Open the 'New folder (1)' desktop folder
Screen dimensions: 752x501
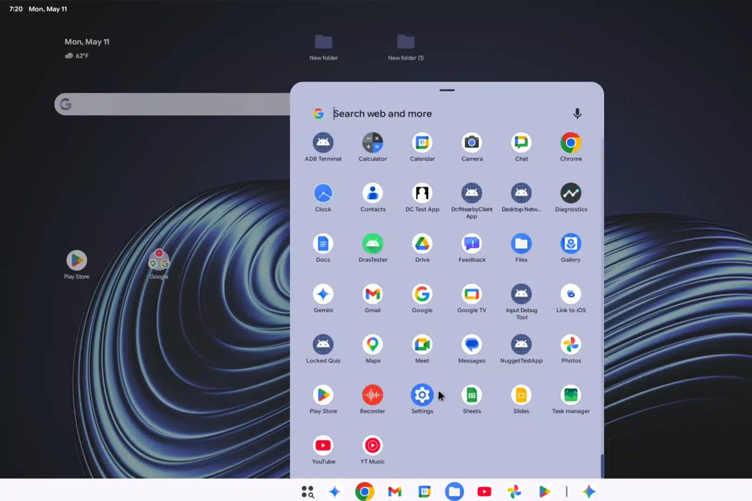click(405, 48)
